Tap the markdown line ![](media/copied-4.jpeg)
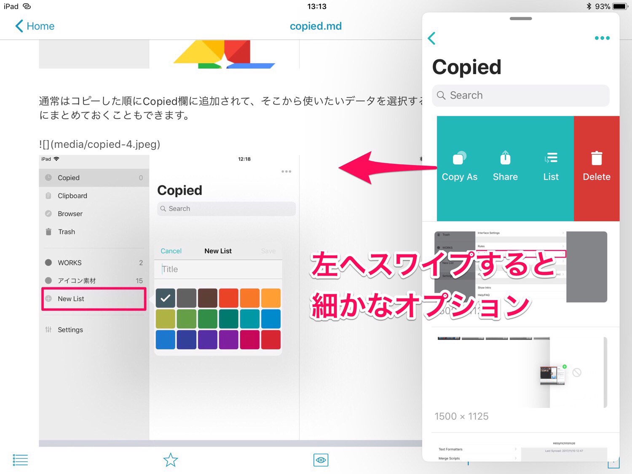The image size is (632, 474). [x=99, y=144]
